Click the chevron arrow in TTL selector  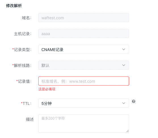coord(124,103)
